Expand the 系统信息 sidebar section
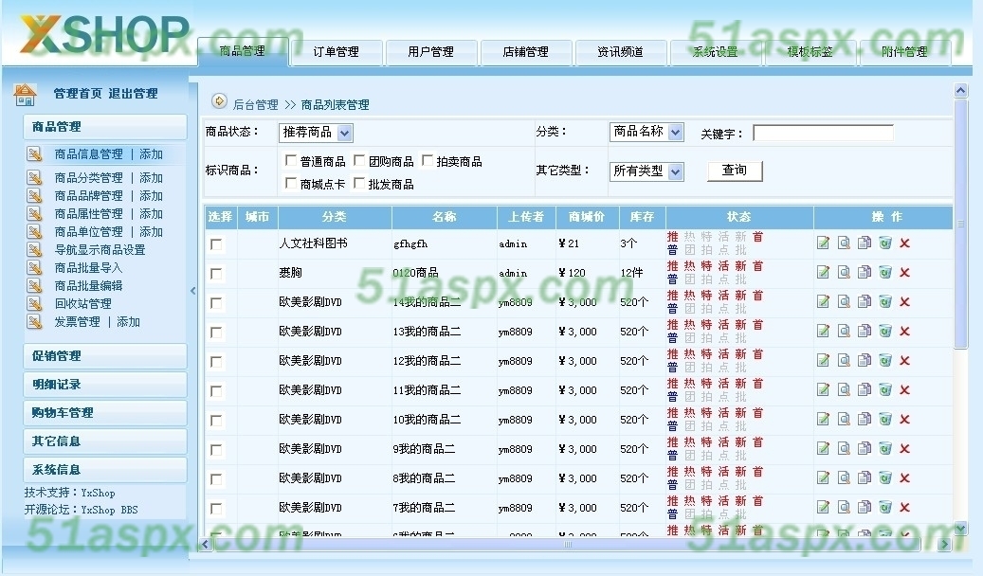 [x=104, y=470]
